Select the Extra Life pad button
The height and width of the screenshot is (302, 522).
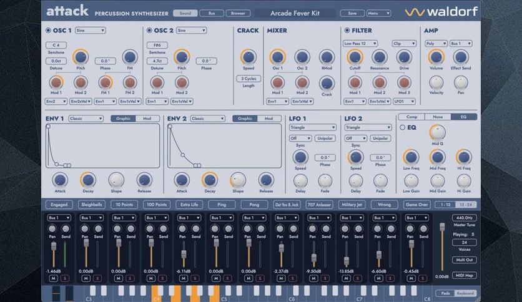189,205
